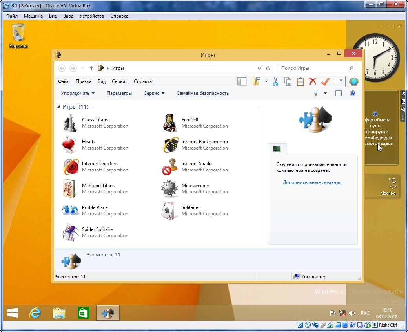408x332 pixels.
Task: Select Internet Checkers
Action: tap(96, 167)
